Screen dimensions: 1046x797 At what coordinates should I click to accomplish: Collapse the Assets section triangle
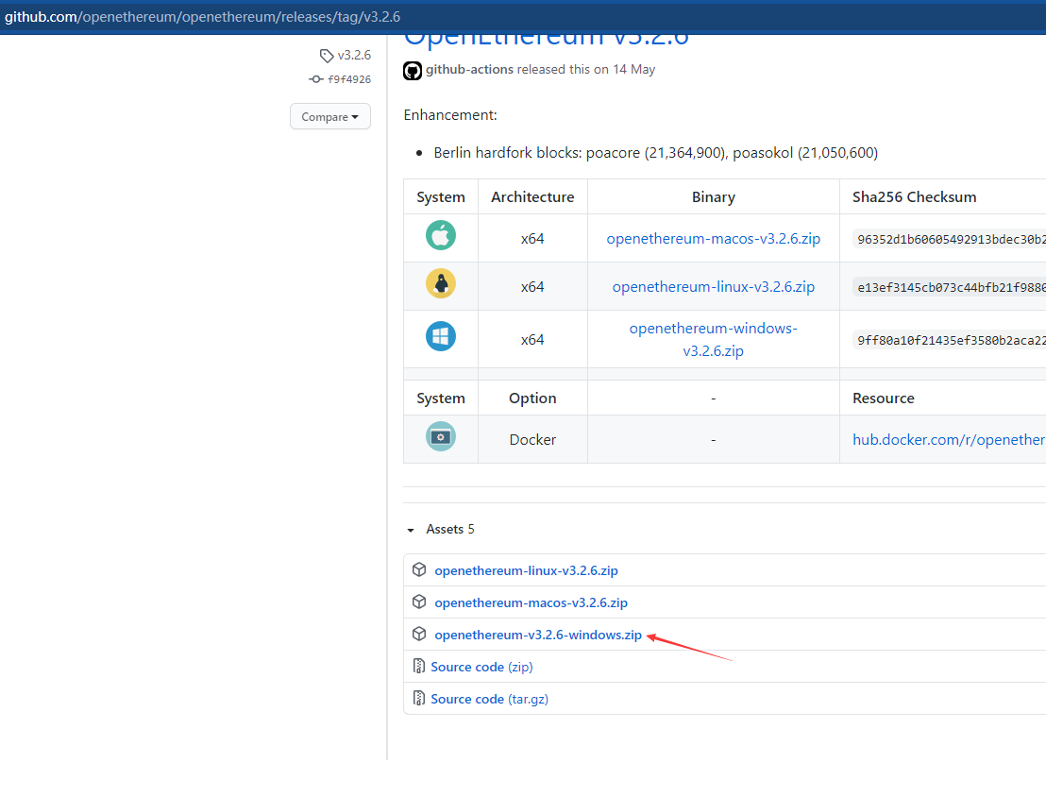[411, 530]
